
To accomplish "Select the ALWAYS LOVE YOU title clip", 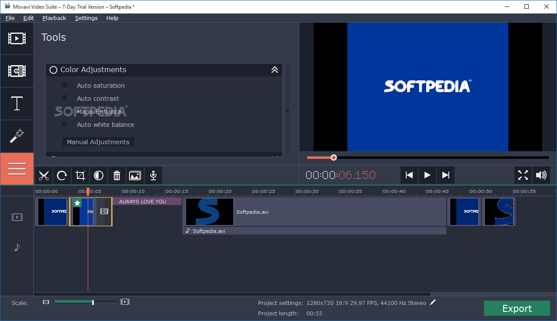I will (x=147, y=202).
